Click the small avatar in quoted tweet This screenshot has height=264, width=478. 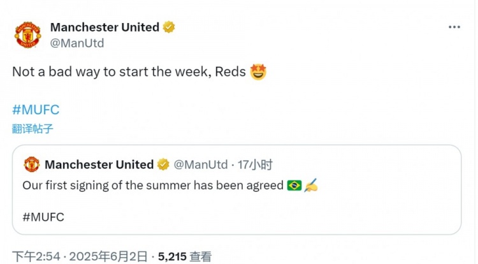click(x=31, y=165)
